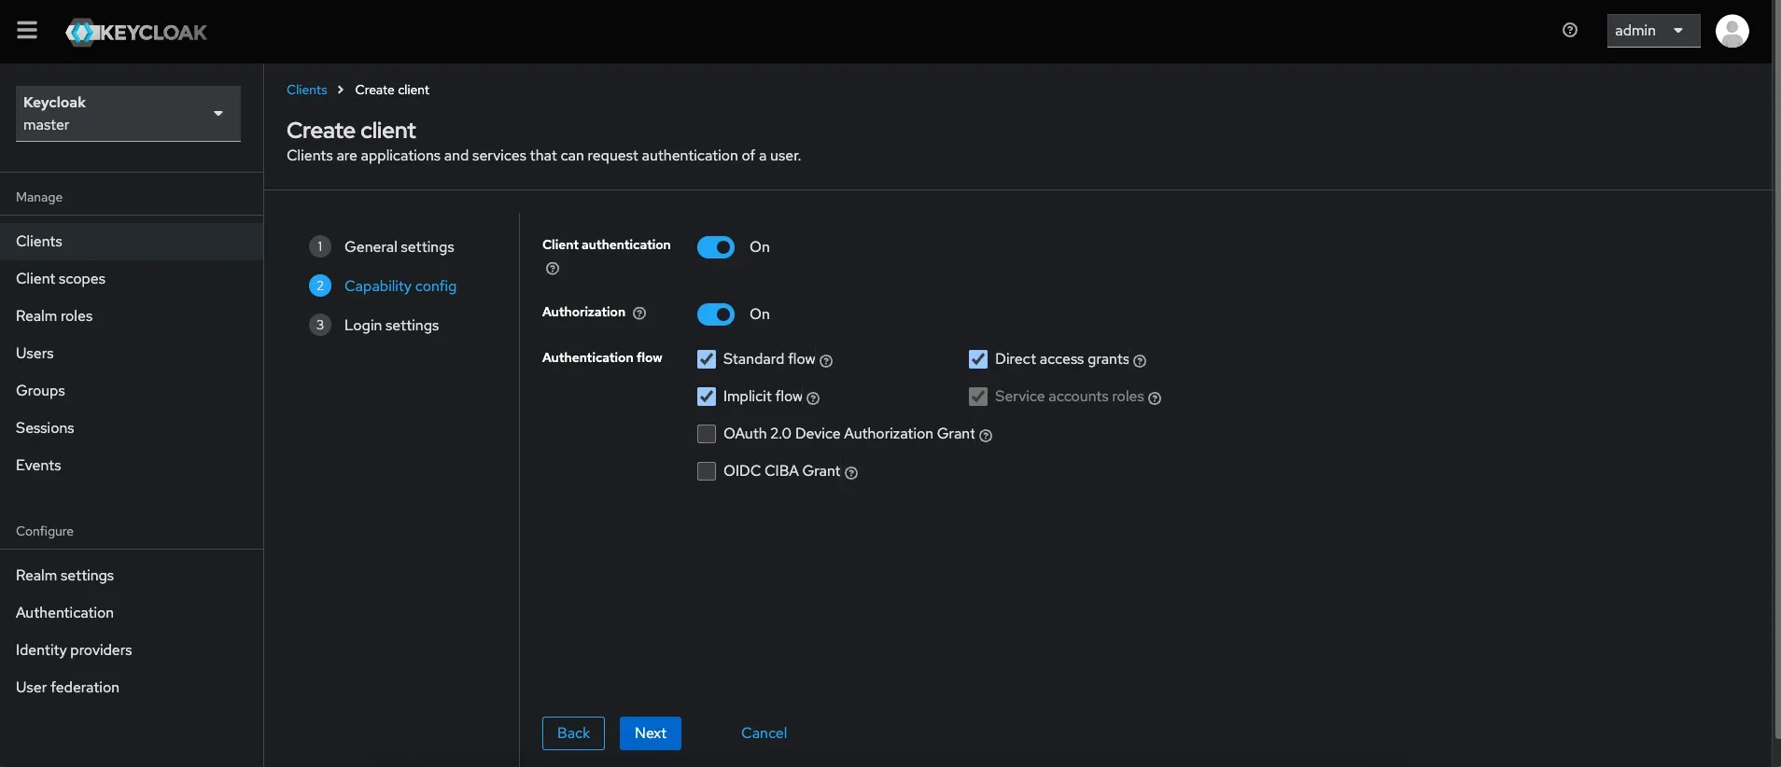
Task: Click the help icon in top header
Action: [1569, 31]
